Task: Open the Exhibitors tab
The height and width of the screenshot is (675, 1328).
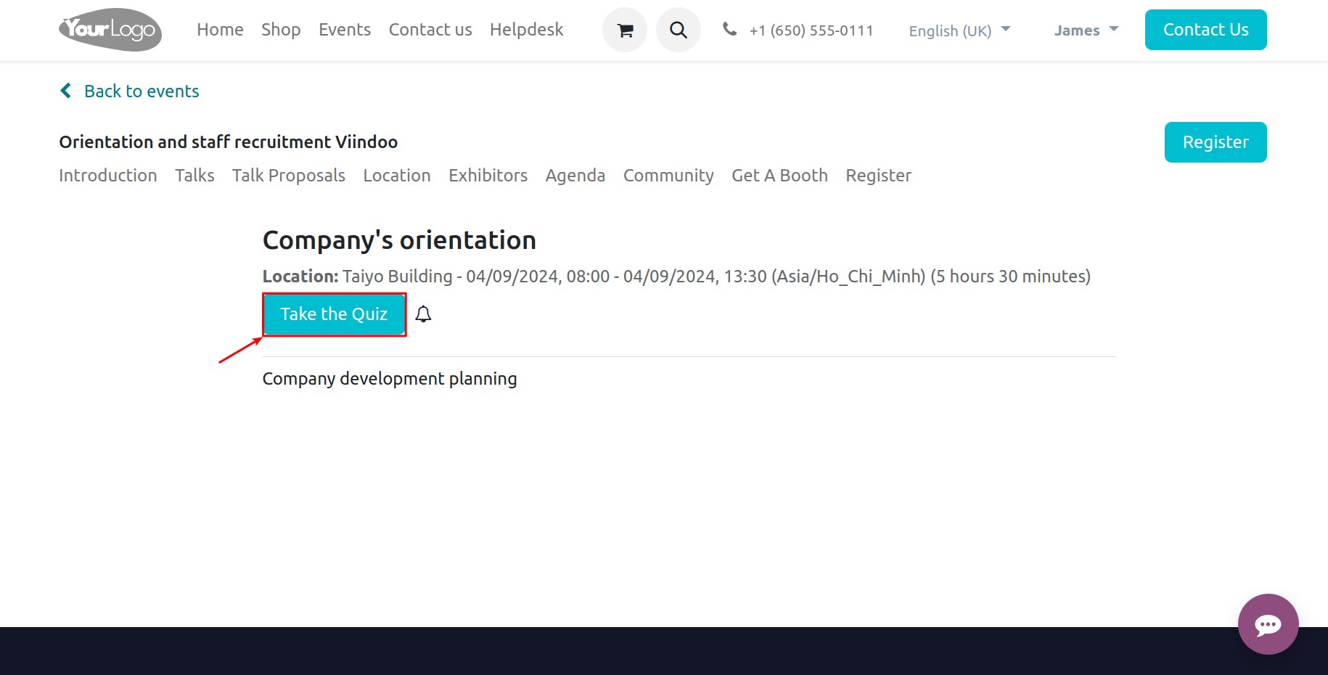Action: tap(488, 176)
